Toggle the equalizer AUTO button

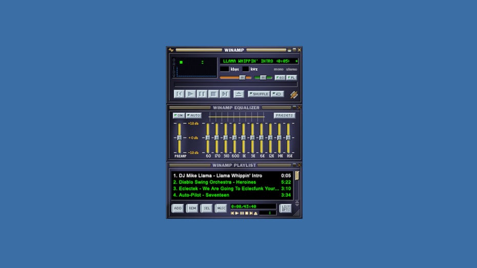[x=194, y=115]
